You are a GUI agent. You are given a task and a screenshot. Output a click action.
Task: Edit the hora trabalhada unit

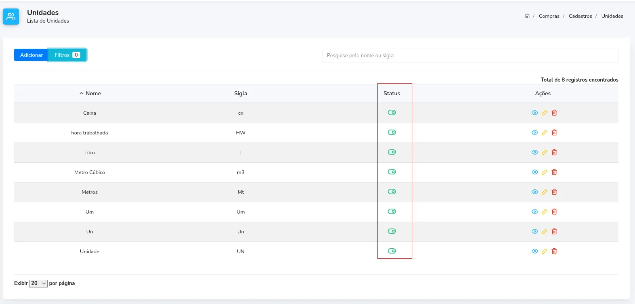click(x=545, y=133)
